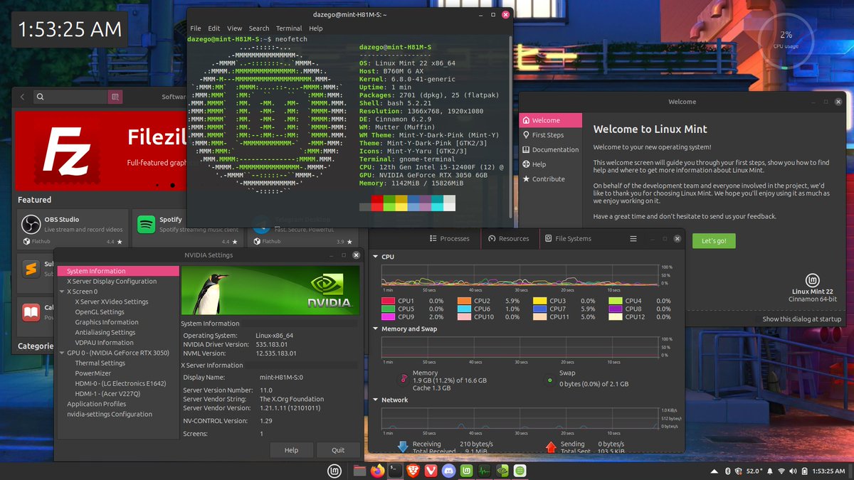
Task: Select Thermal Settings in NVIDIA tree
Action: point(100,363)
